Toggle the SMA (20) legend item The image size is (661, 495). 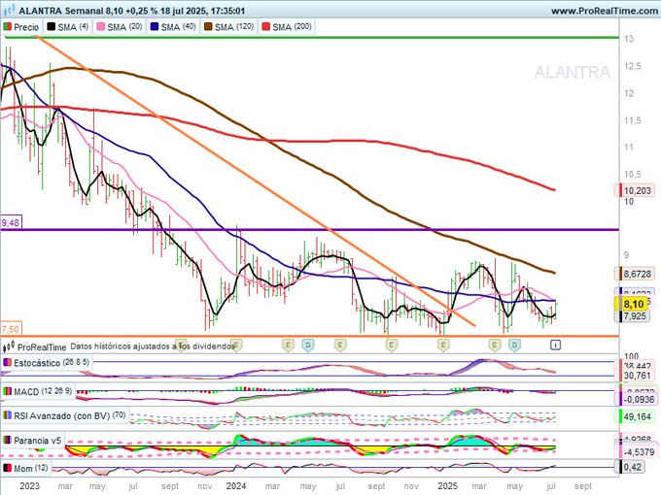120,27
